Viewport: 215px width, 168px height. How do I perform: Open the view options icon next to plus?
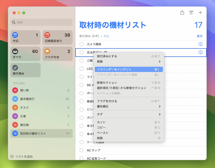[x=191, y=13]
